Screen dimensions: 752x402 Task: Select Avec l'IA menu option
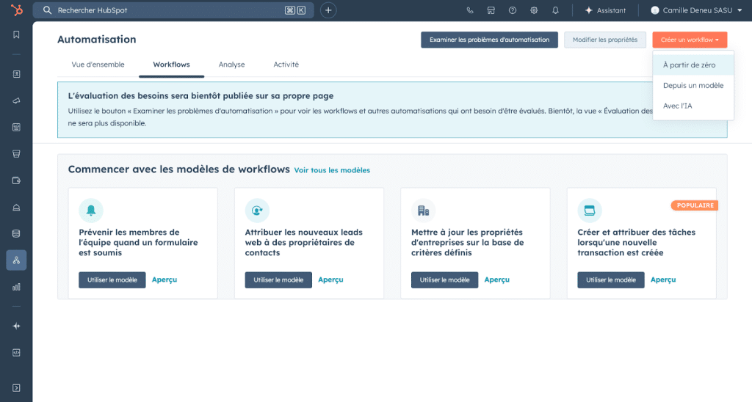pyautogui.click(x=677, y=106)
